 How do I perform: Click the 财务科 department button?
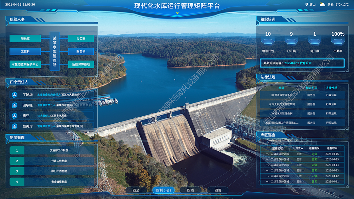81,51
